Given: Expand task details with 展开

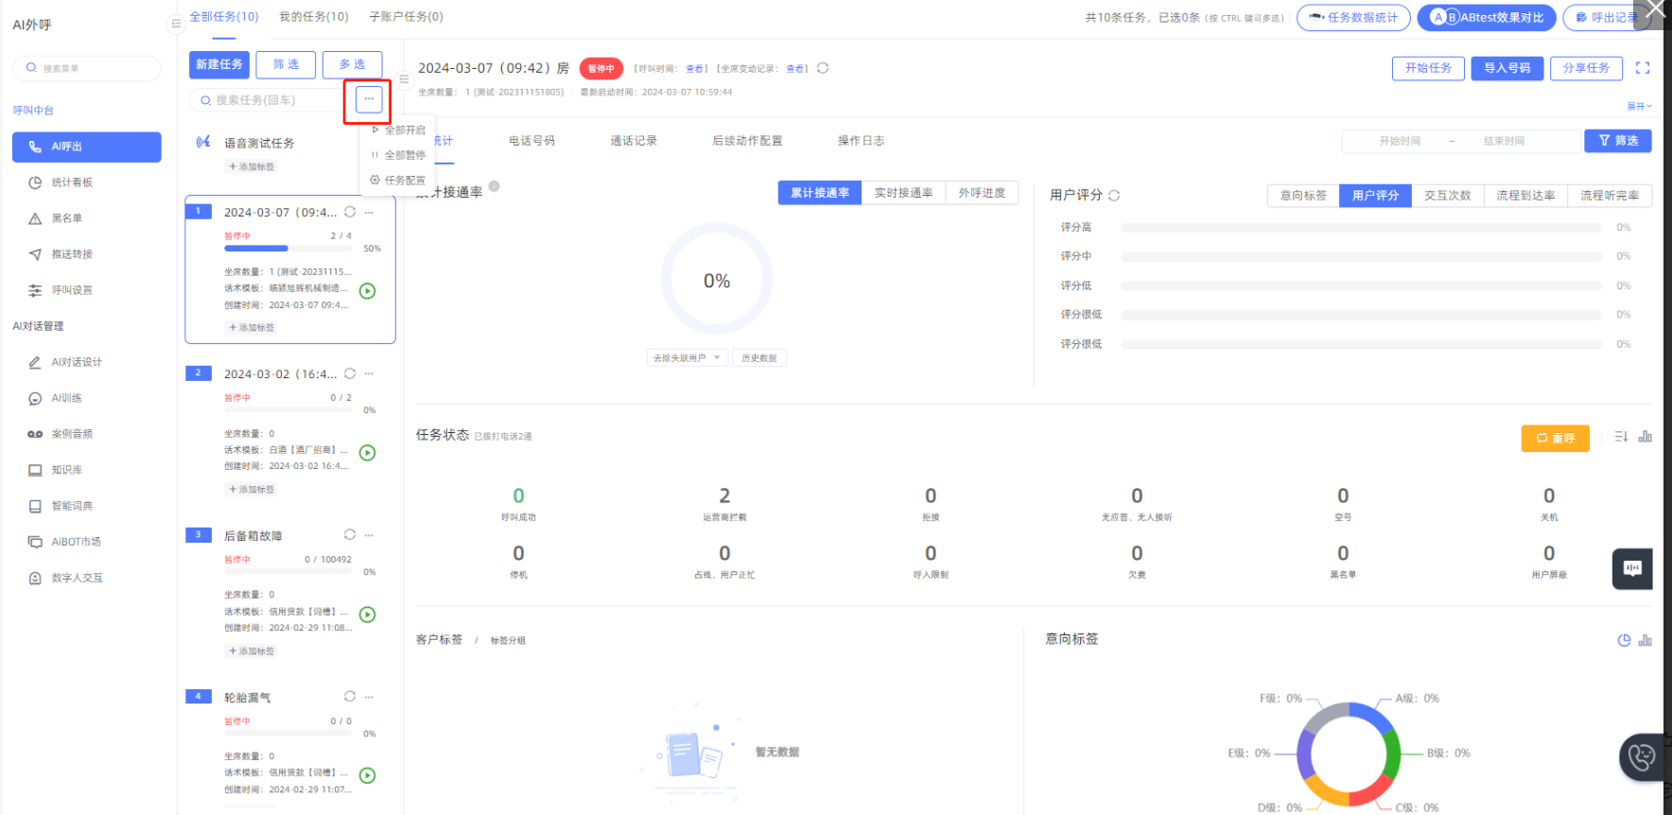Looking at the screenshot, I should tap(1639, 106).
